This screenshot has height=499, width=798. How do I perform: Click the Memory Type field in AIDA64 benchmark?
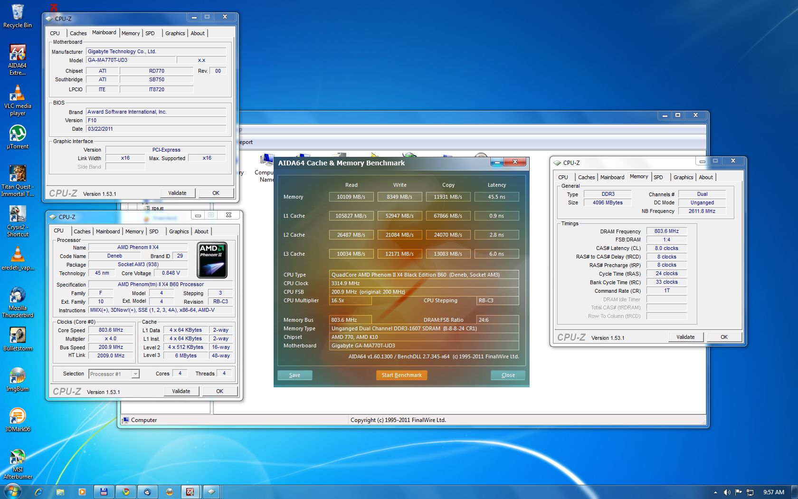coord(424,328)
